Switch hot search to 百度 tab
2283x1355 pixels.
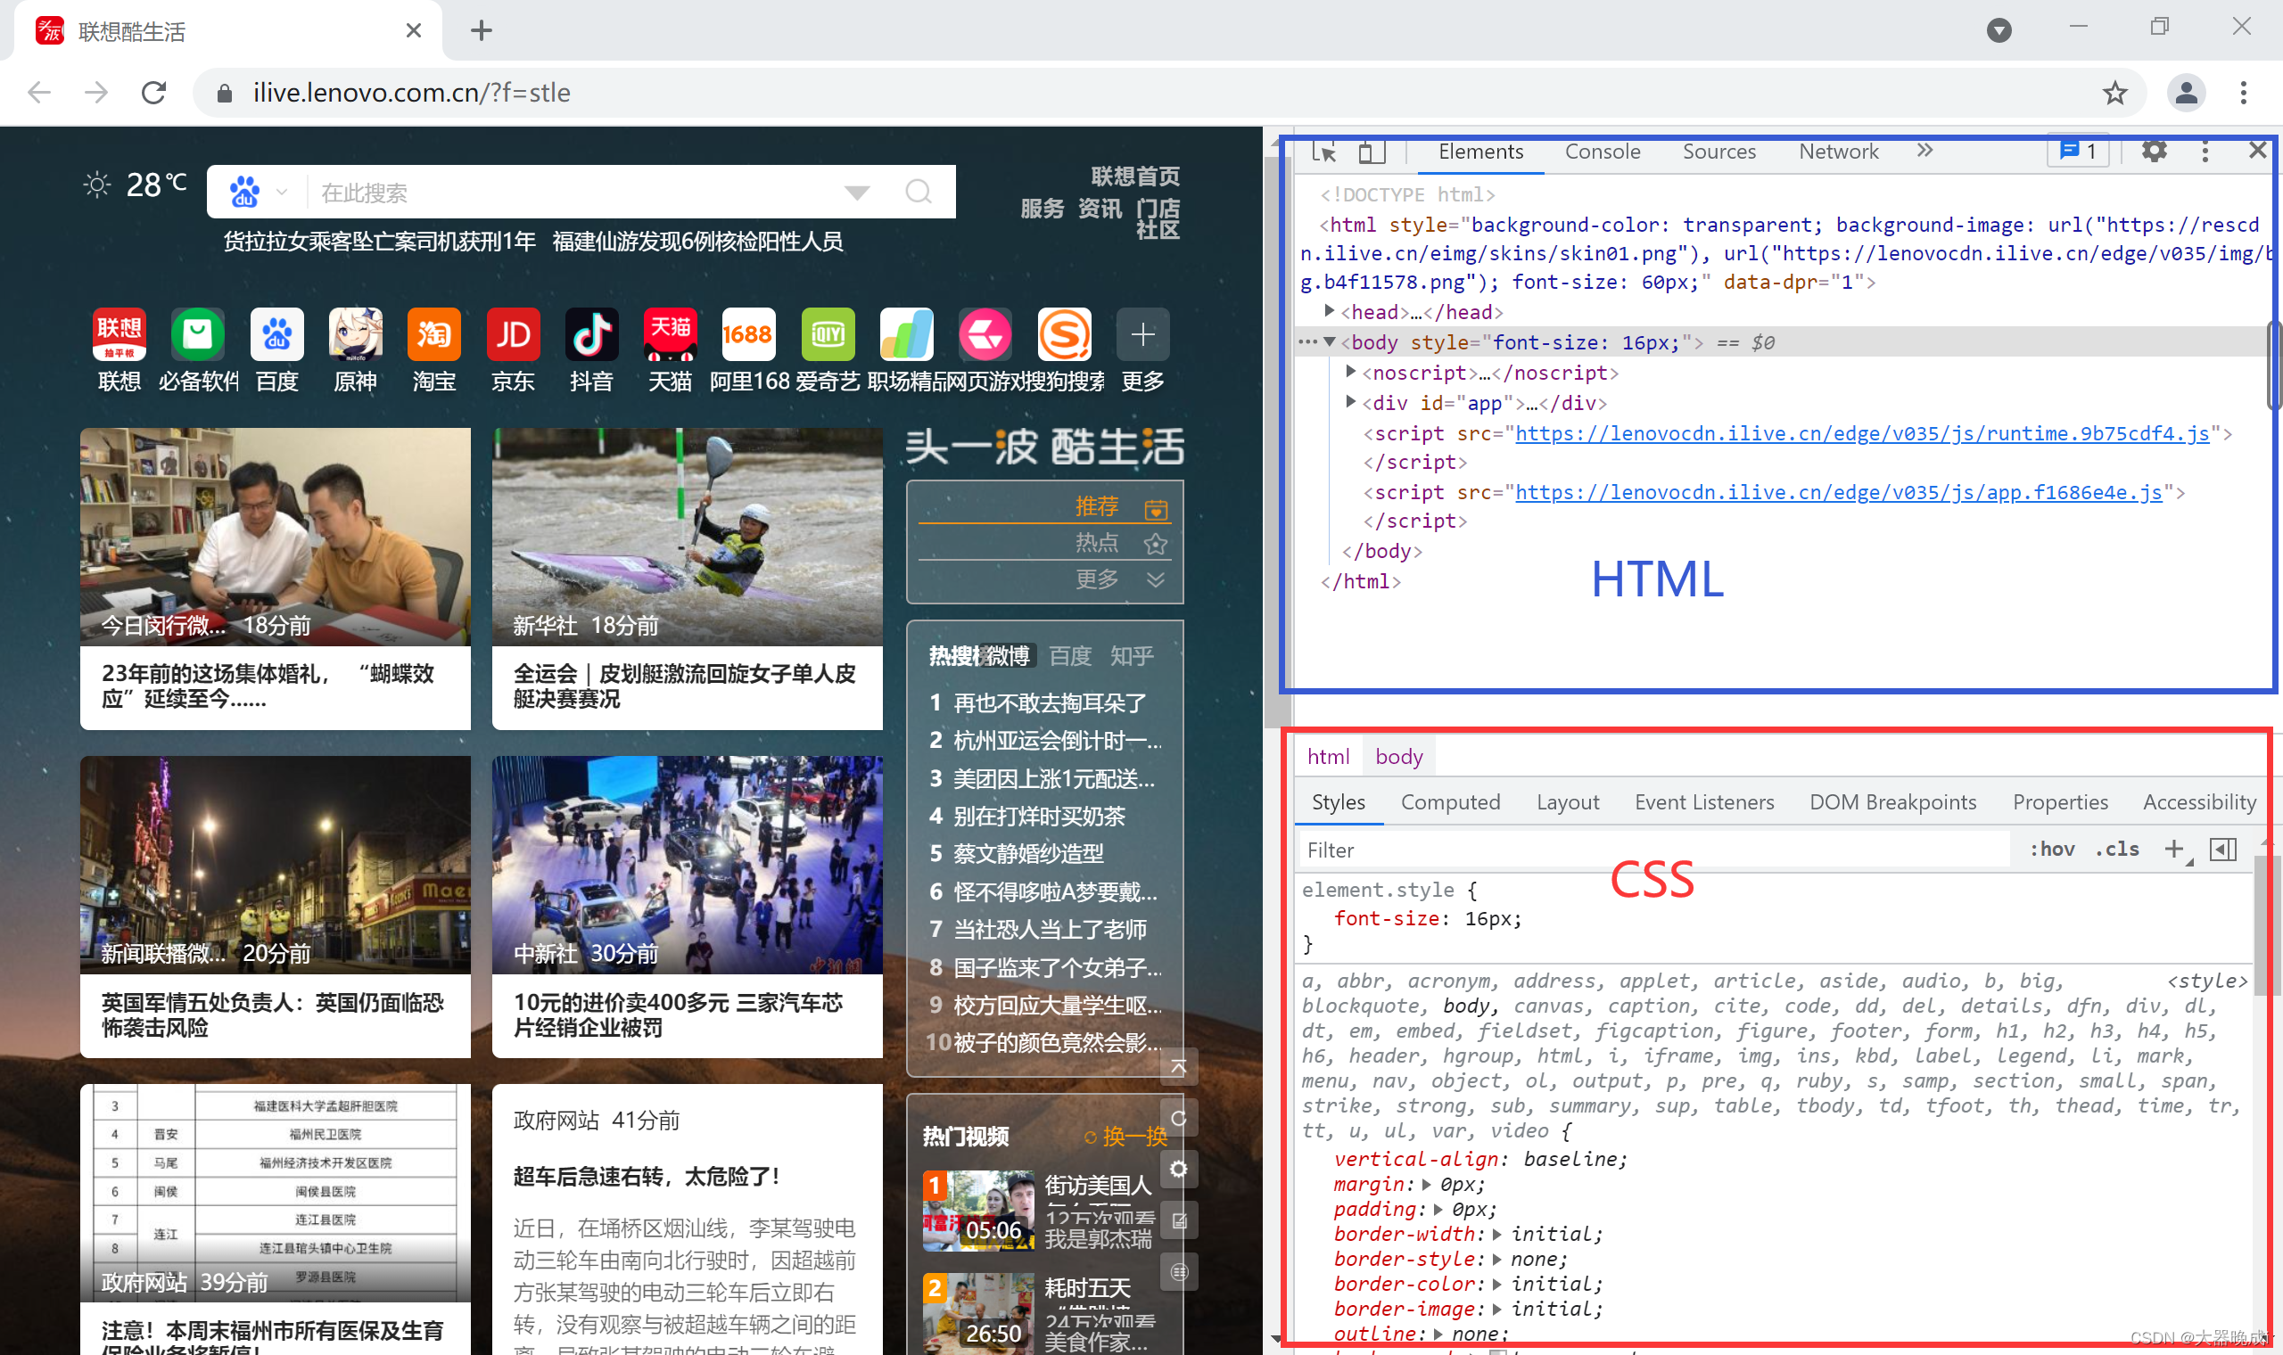(1070, 655)
